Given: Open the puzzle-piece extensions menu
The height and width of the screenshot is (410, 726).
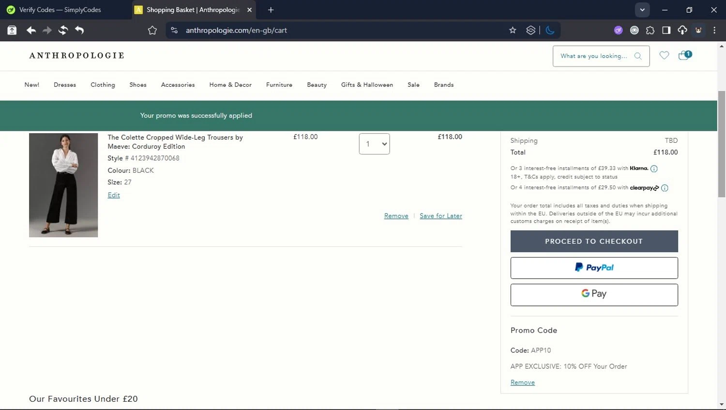Looking at the screenshot, I should (650, 30).
